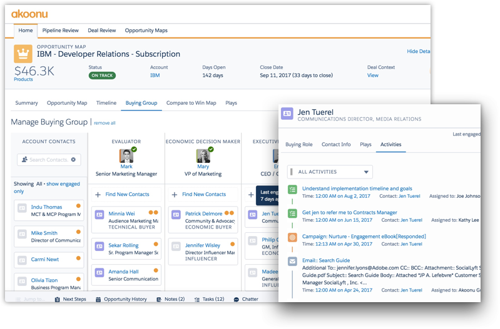Open Understand implementation timeline and goals activity
500x329 pixels.
click(357, 189)
